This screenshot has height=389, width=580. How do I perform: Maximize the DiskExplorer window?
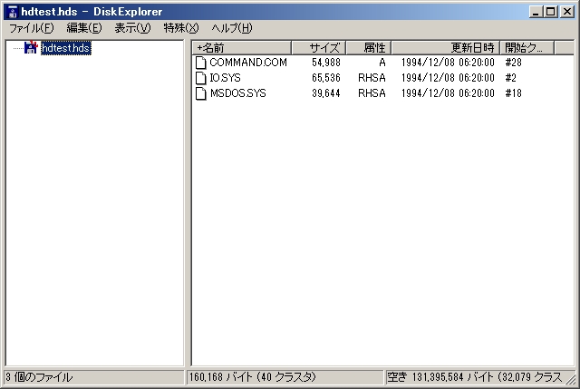[550, 11]
